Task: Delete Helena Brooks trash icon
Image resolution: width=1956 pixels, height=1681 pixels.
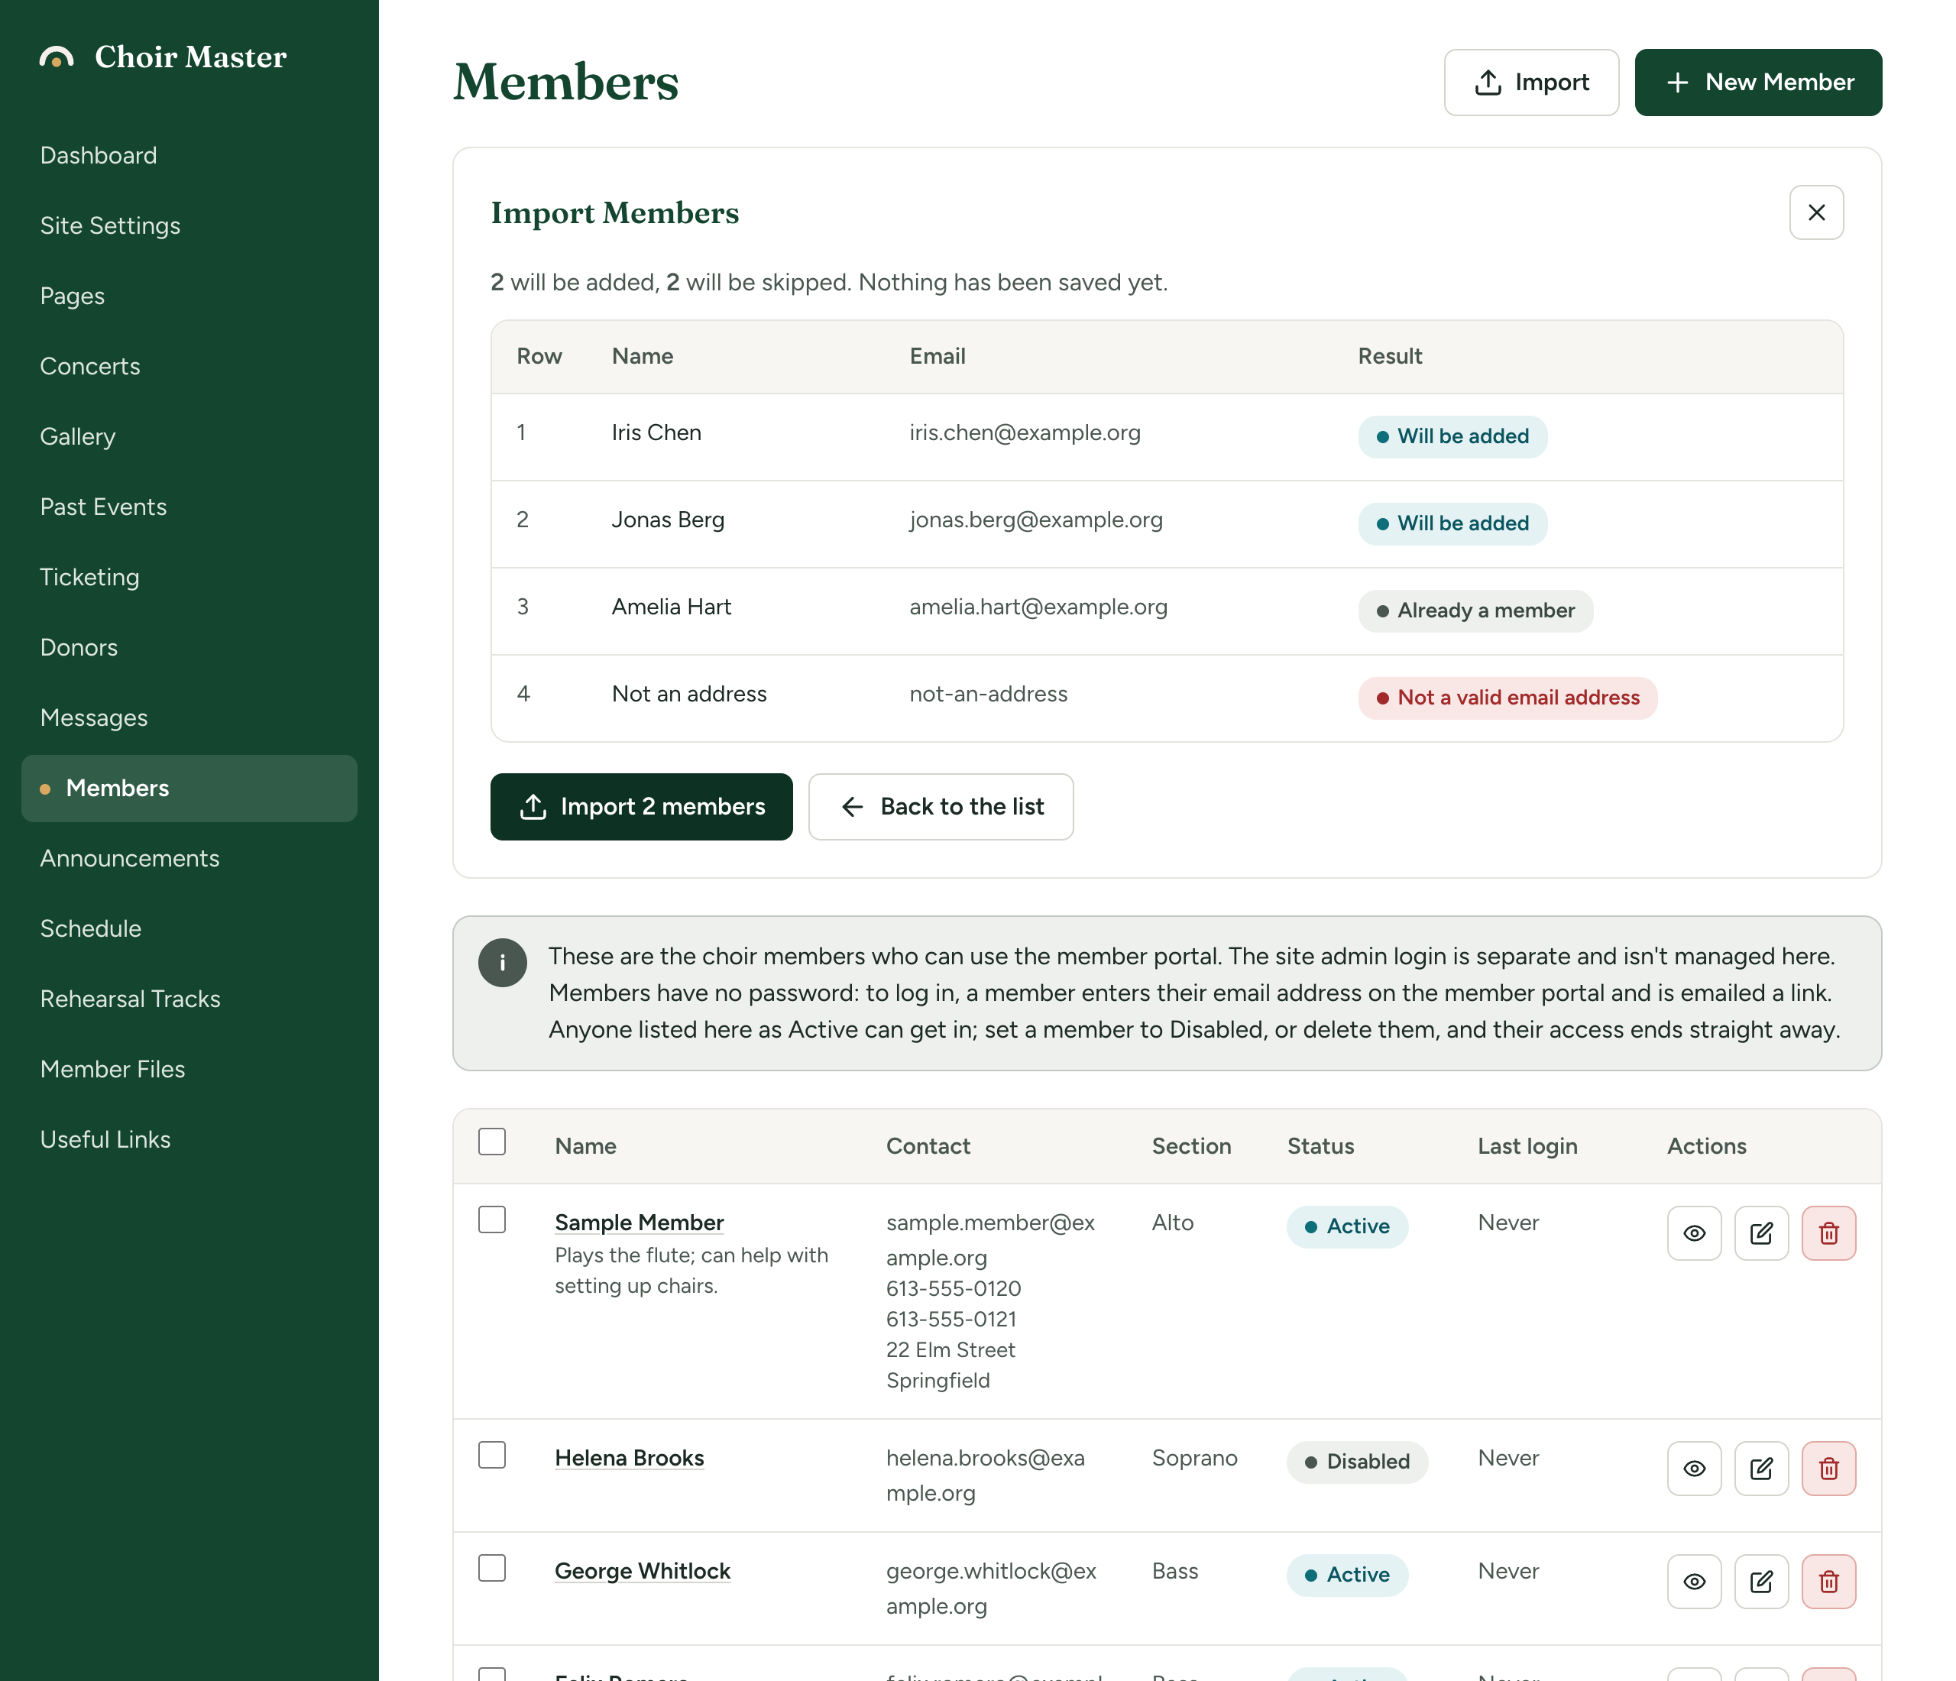Action: [1828, 1468]
